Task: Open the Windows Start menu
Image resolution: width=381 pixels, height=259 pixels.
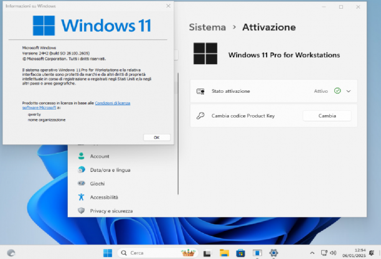Action: coord(108,253)
